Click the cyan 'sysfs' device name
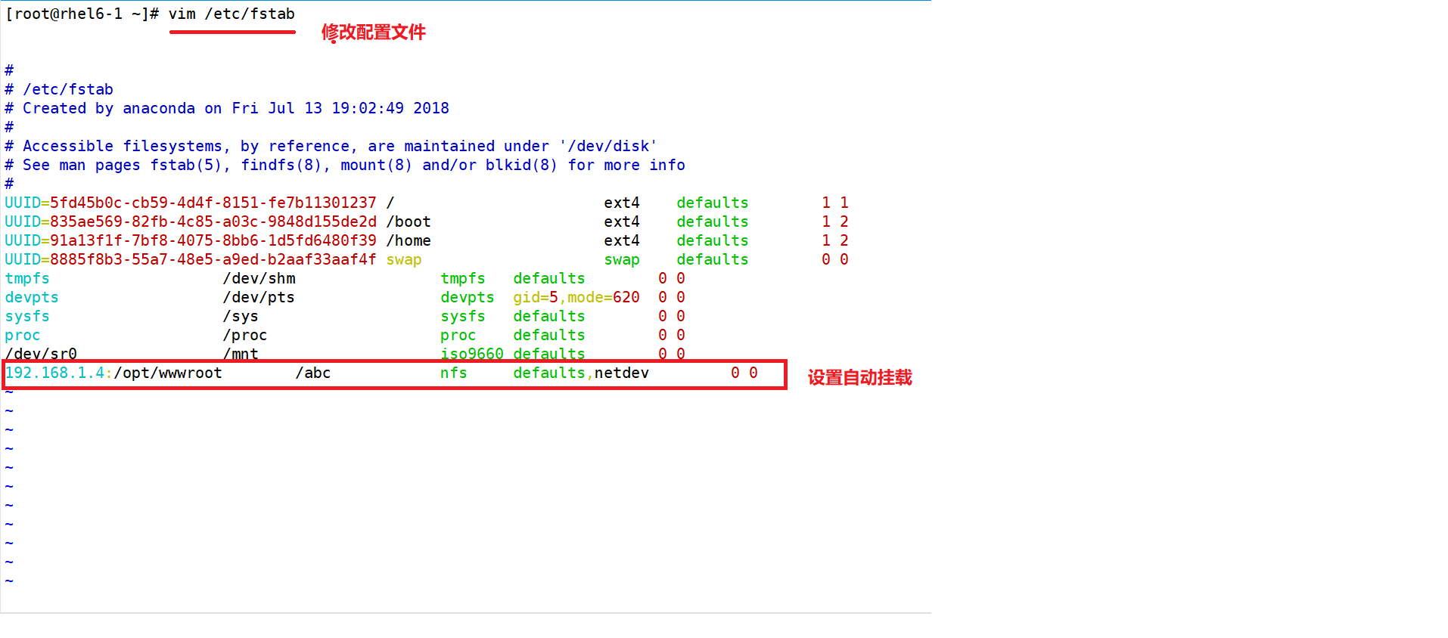This screenshot has height=638, width=1448. 27,317
